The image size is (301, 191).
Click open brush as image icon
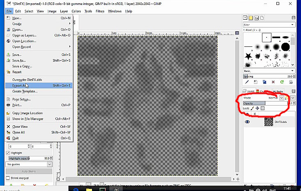pos(291,82)
